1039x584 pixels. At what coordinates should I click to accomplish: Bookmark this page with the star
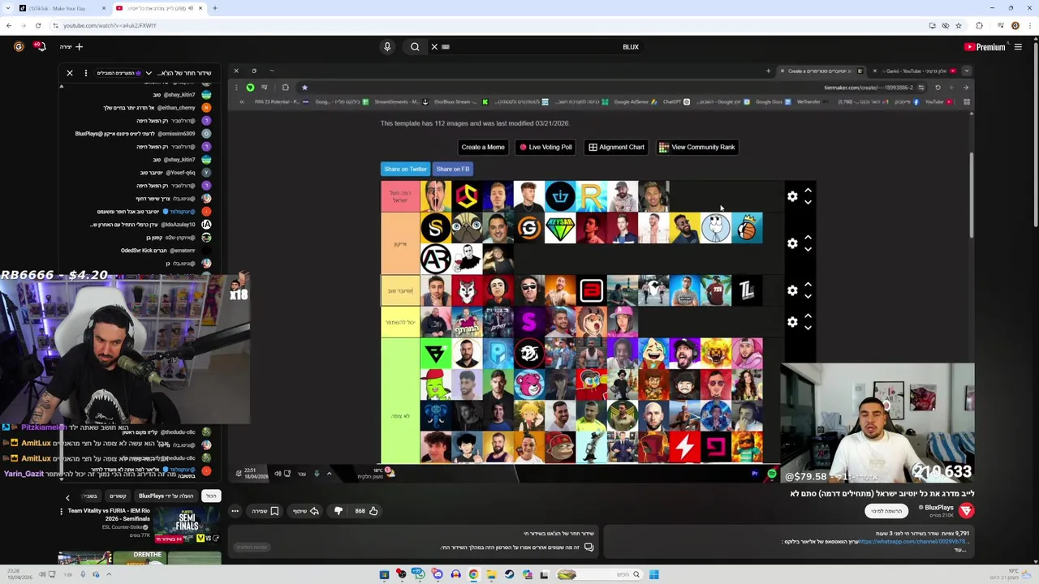pyautogui.click(x=959, y=25)
